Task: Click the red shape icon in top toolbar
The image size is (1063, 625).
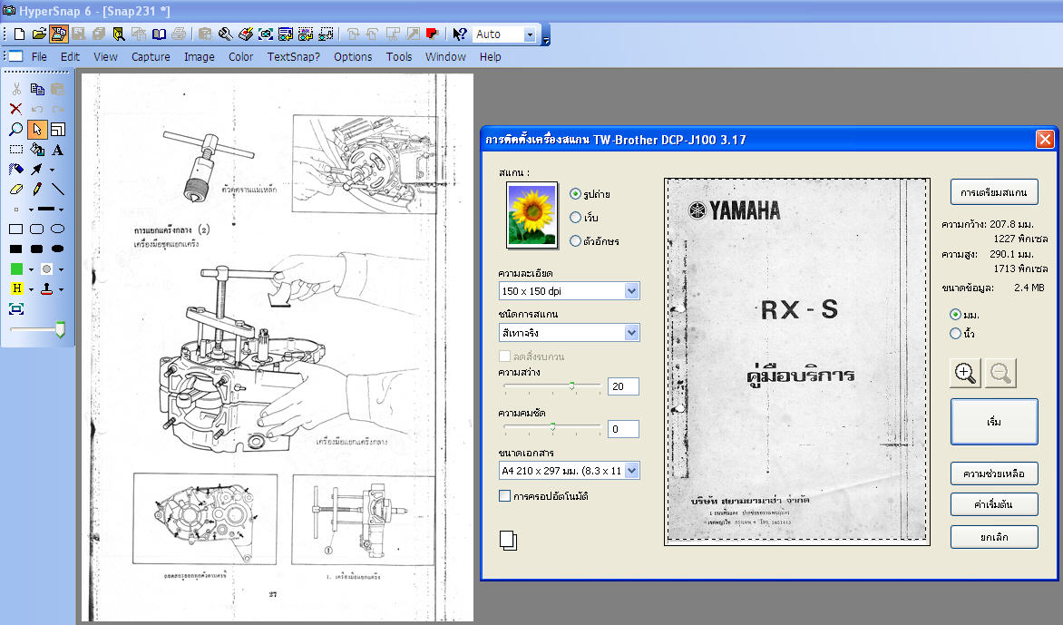Action: 432,34
